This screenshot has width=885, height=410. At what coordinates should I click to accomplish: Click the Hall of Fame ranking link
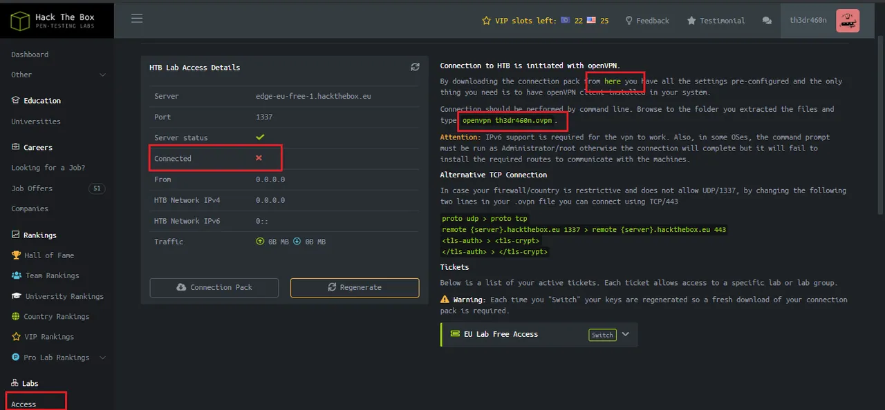click(49, 255)
